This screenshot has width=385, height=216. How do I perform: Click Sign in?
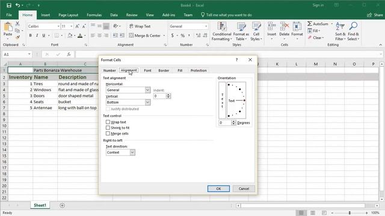[x=318, y=5]
